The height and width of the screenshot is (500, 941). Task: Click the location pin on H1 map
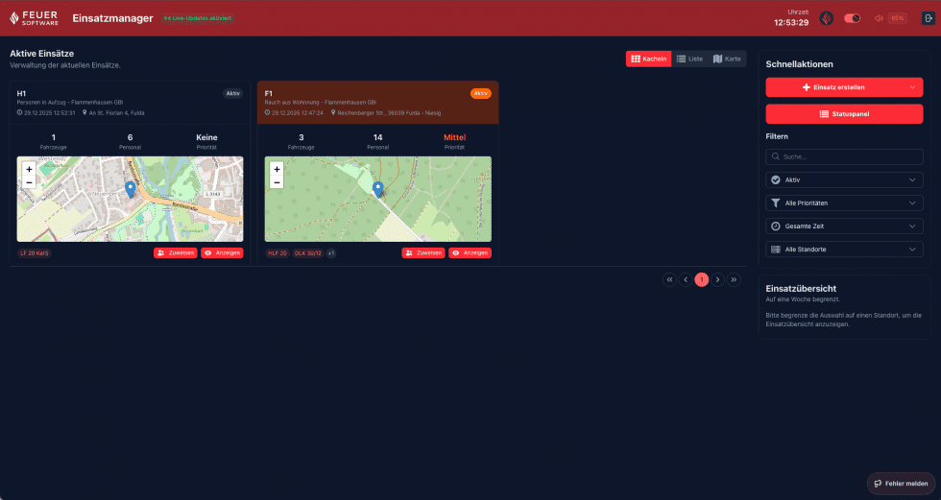tap(131, 189)
